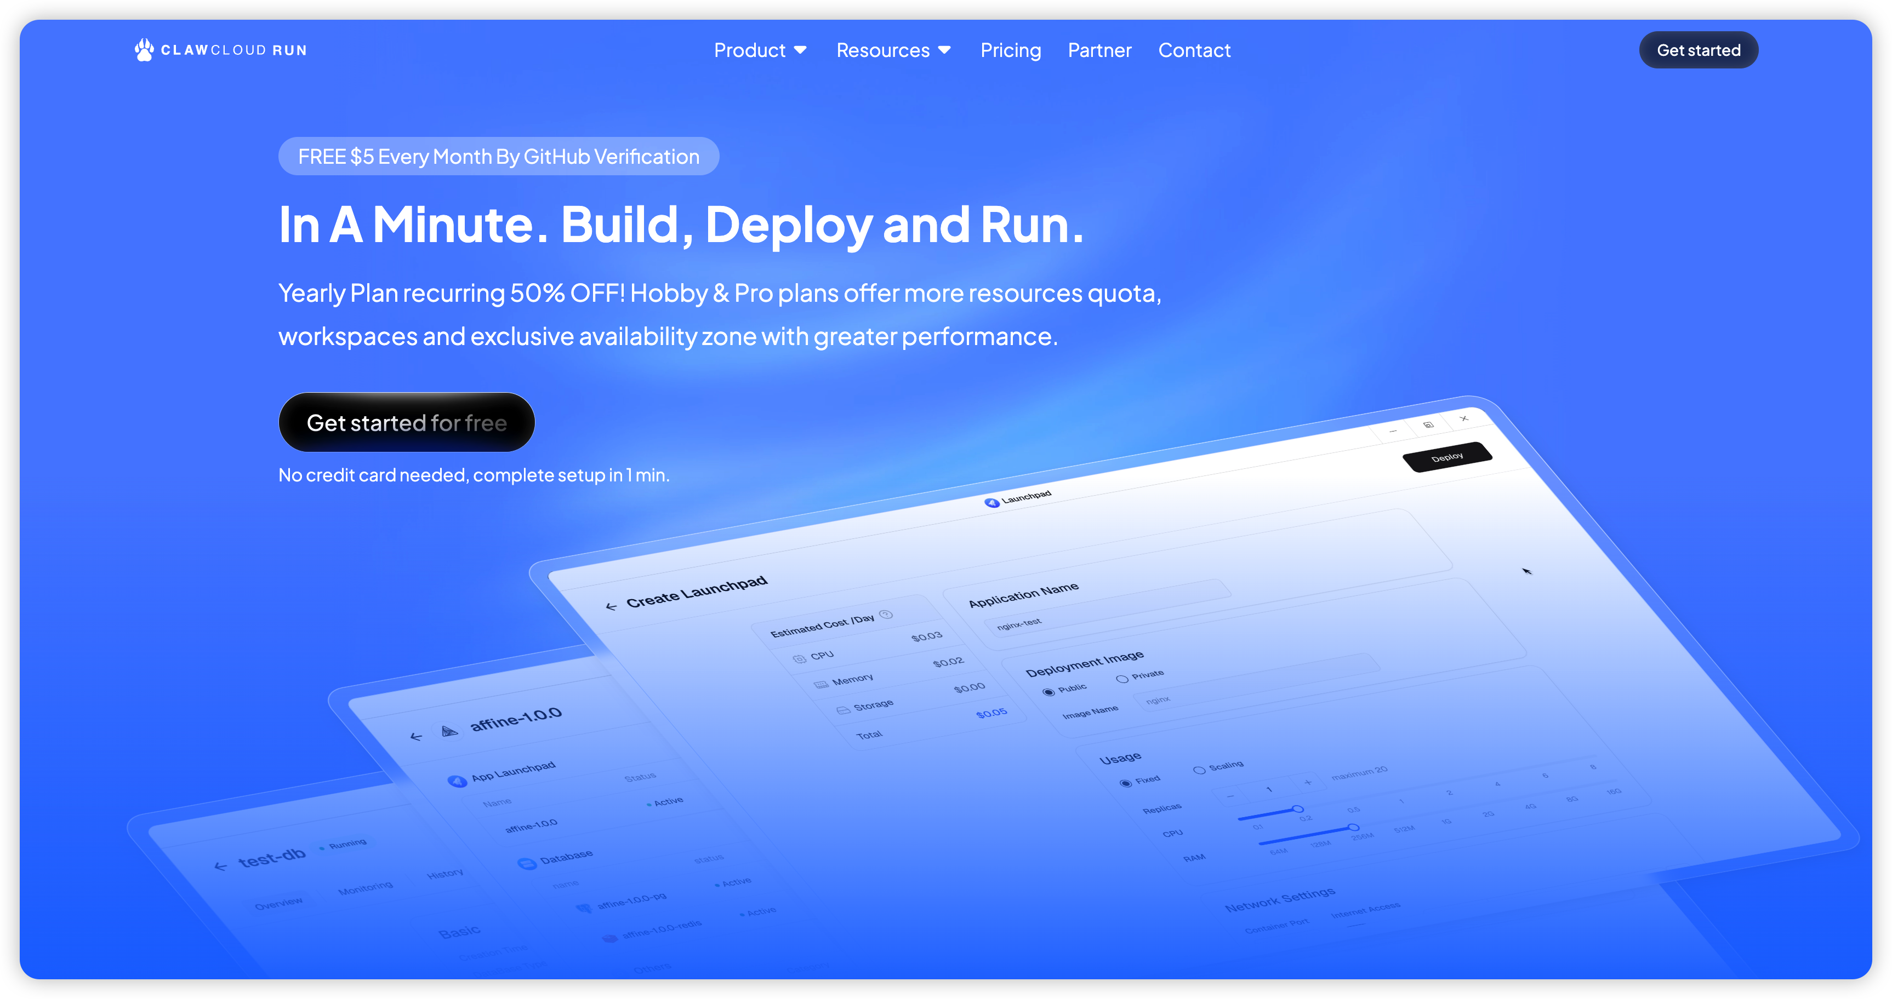Visit the Contact page
This screenshot has width=1892, height=999.
pos(1194,50)
